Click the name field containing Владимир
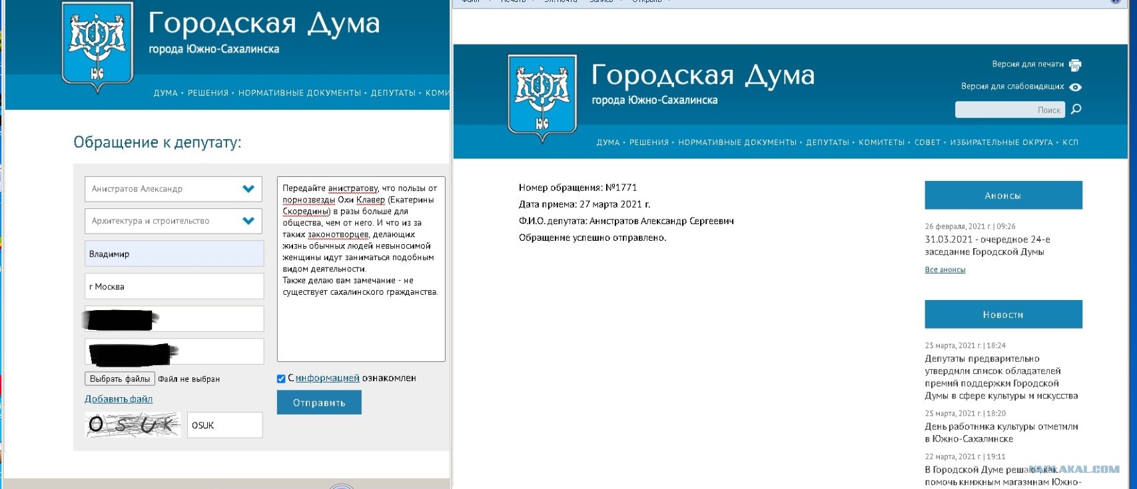The image size is (1137, 489). [x=174, y=254]
